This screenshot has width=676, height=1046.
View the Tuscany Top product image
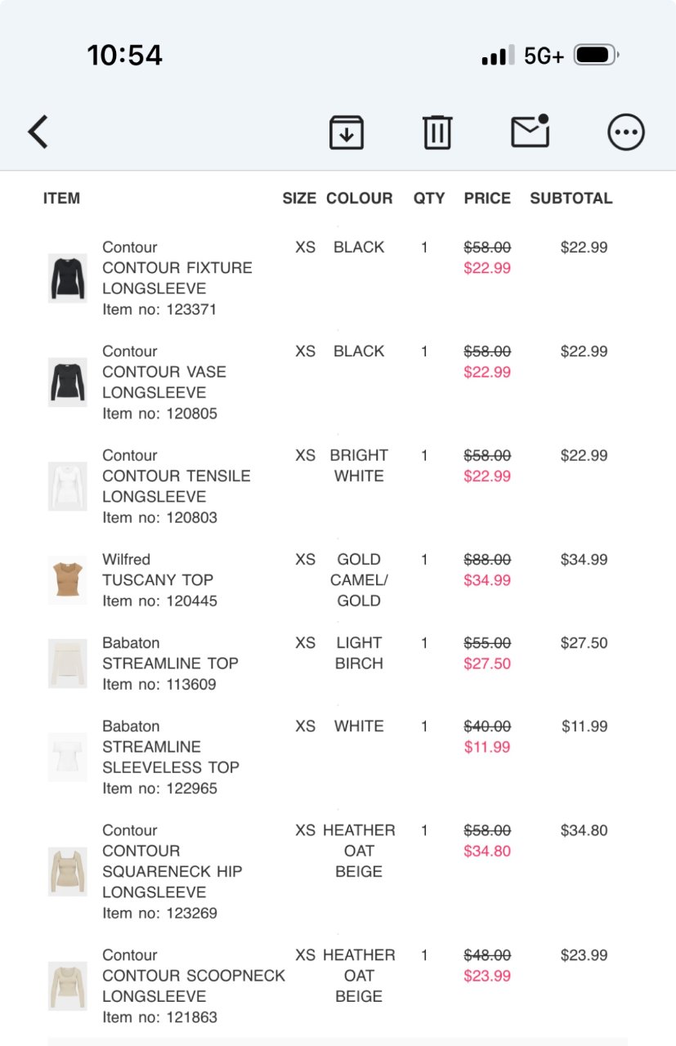pos(67,580)
